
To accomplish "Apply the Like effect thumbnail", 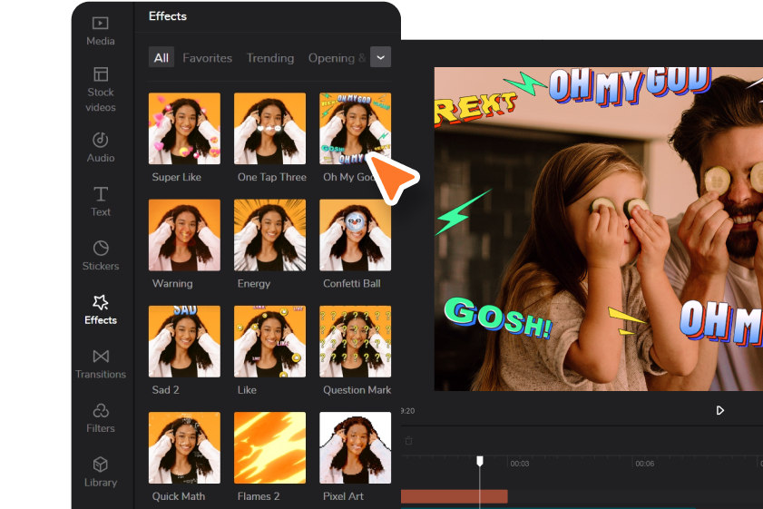I will tap(270, 342).
